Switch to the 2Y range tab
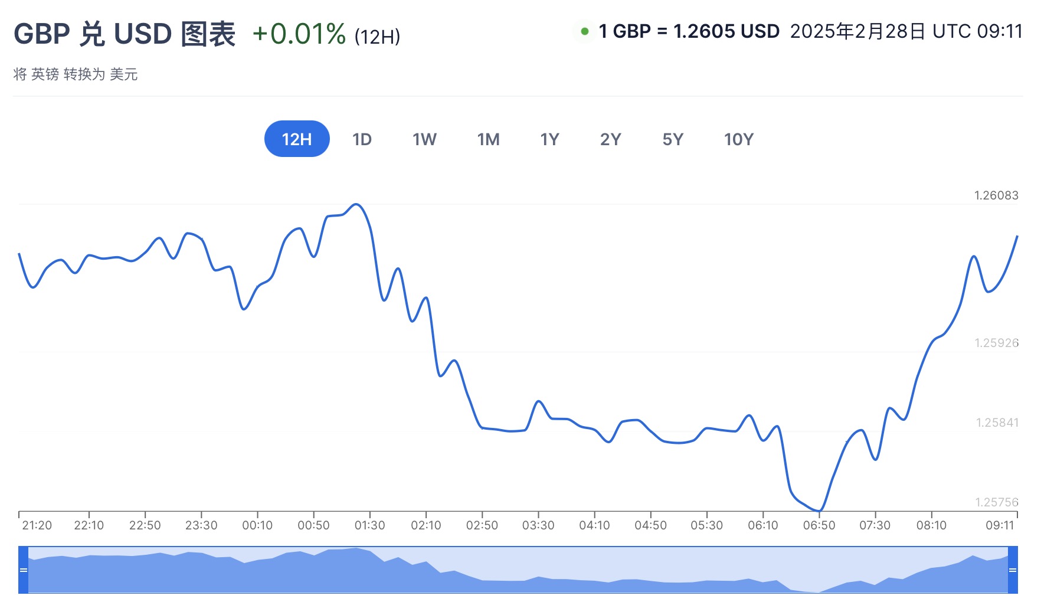The image size is (1054, 615). point(610,139)
